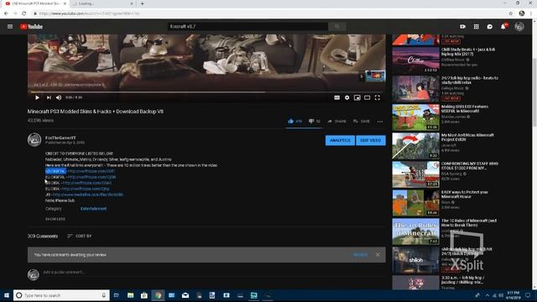This screenshot has width=537, height=302.
Task: Dislike the video with thumbs down
Action: tap(315, 121)
